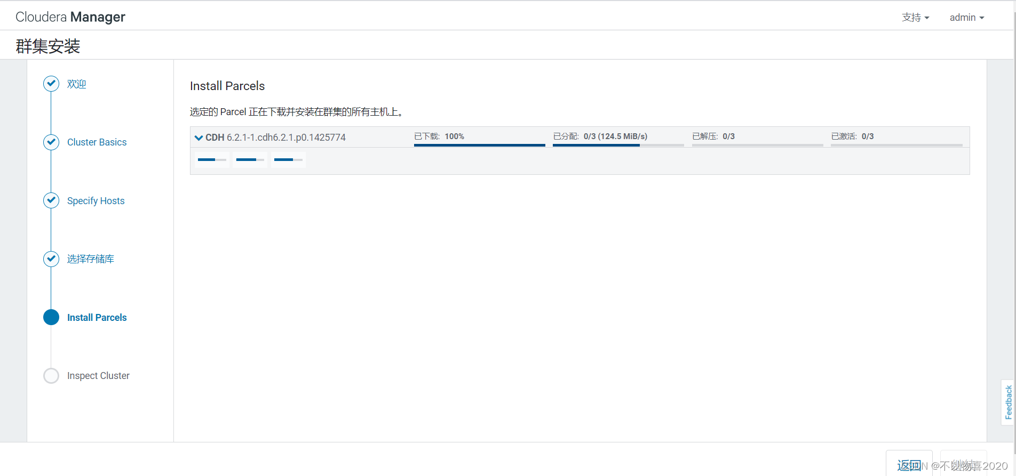The height and width of the screenshot is (476, 1016).
Task: Click the 选择存储库 step checkmark circle
Action: [x=51, y=259]
